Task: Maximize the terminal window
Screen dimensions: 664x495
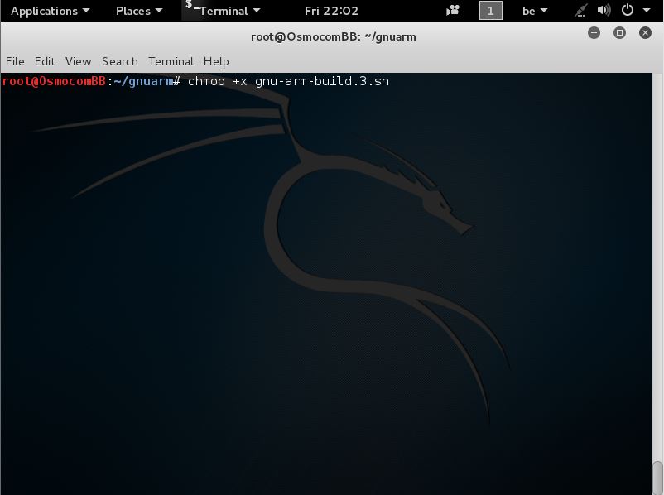Action: [x=619, y=32]
